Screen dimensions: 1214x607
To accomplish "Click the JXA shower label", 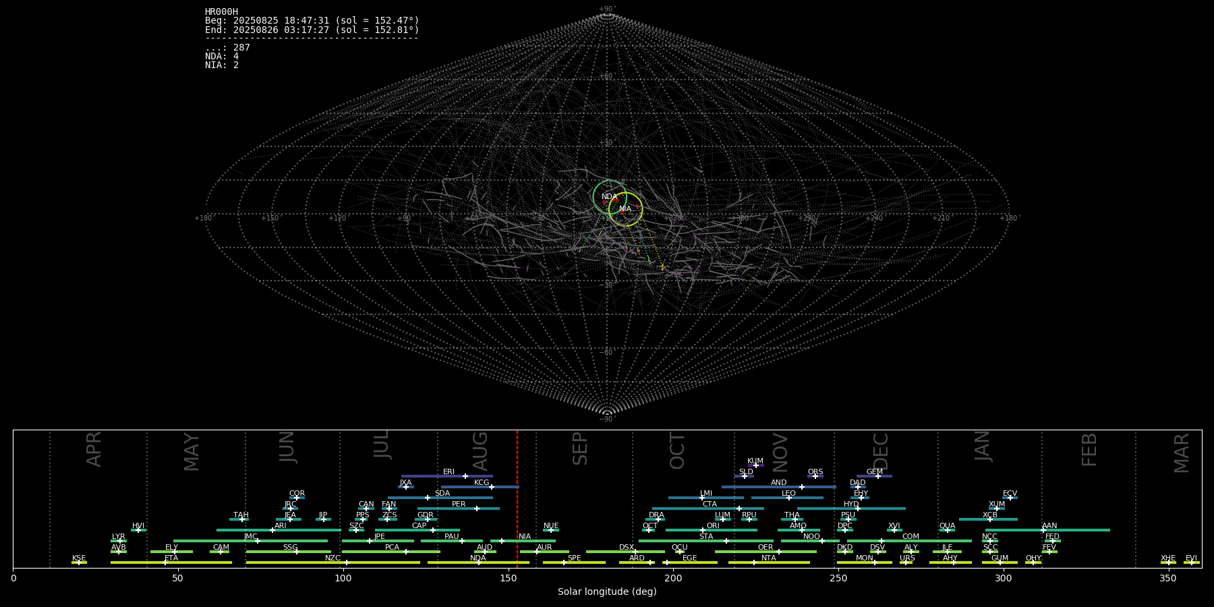I will [x=405, y=483].
